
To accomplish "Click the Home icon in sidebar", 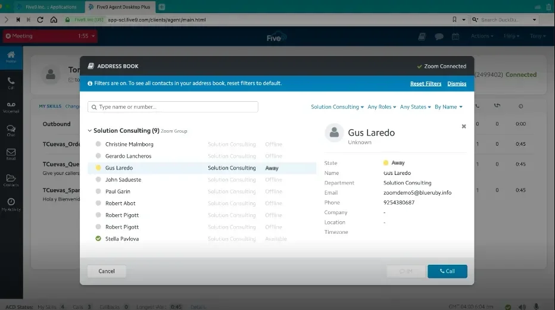I will pos(11,57).
